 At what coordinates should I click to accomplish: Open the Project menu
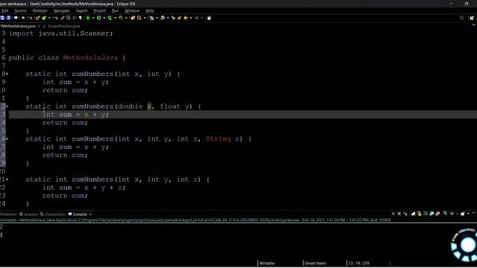click(99, 10)
